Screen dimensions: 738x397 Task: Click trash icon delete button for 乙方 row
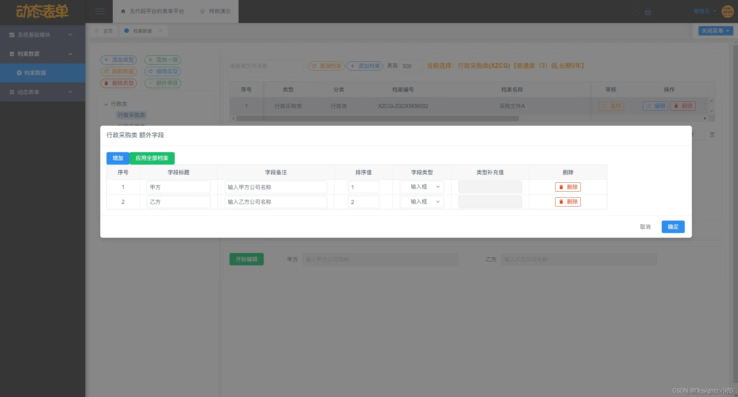click(x=568, y=202)
